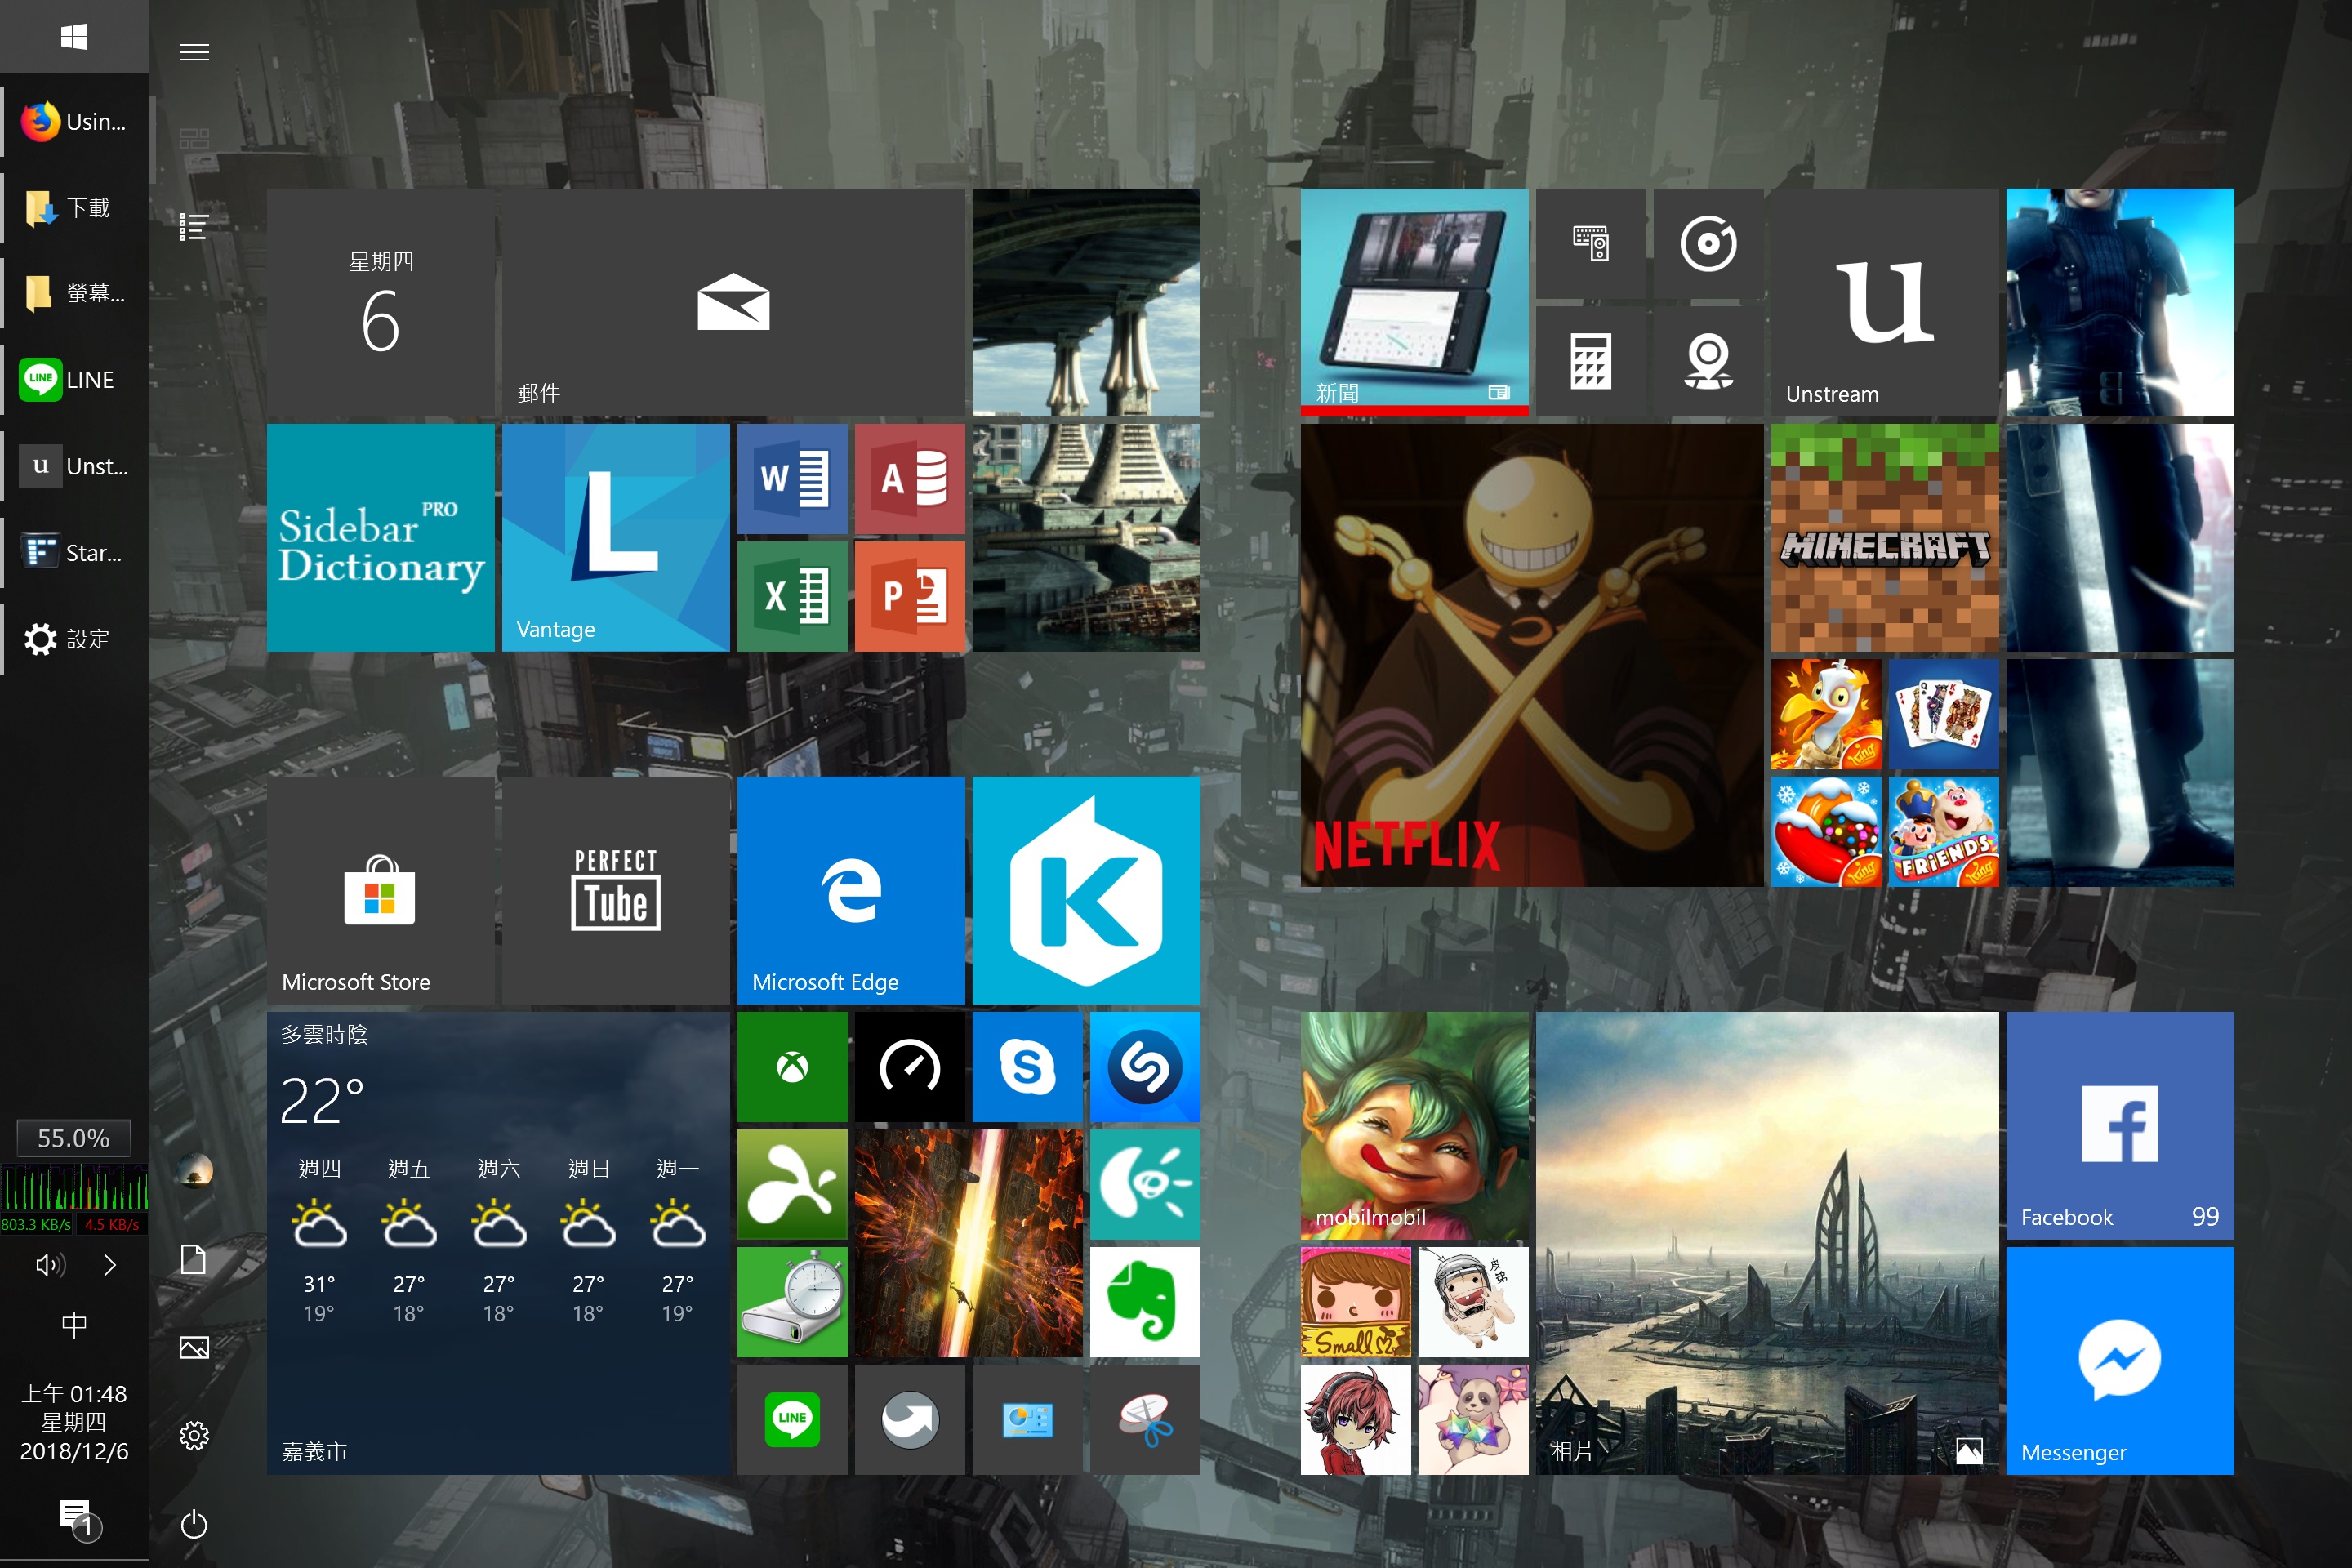The width and height of the screenshot is (2352, 1568).
Task: Open the Excel tile
Action: tap(792, 596)
